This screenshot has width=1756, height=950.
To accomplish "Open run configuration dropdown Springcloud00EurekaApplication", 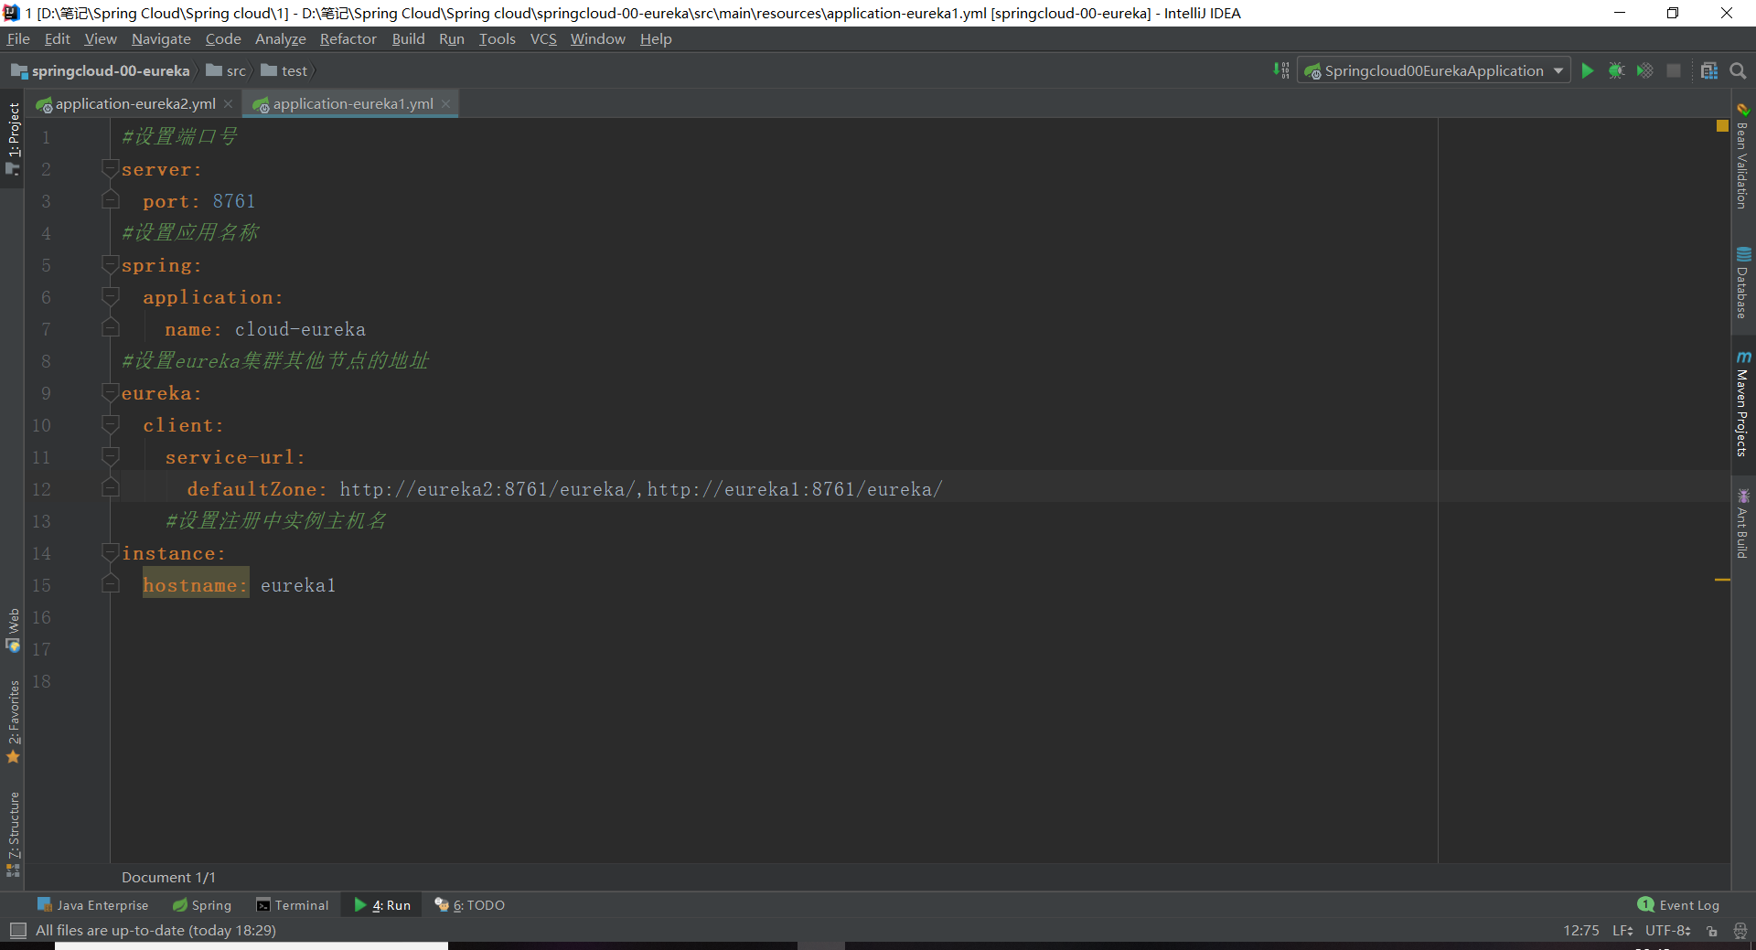I will pyautogui.click(x=1433, y=71).
